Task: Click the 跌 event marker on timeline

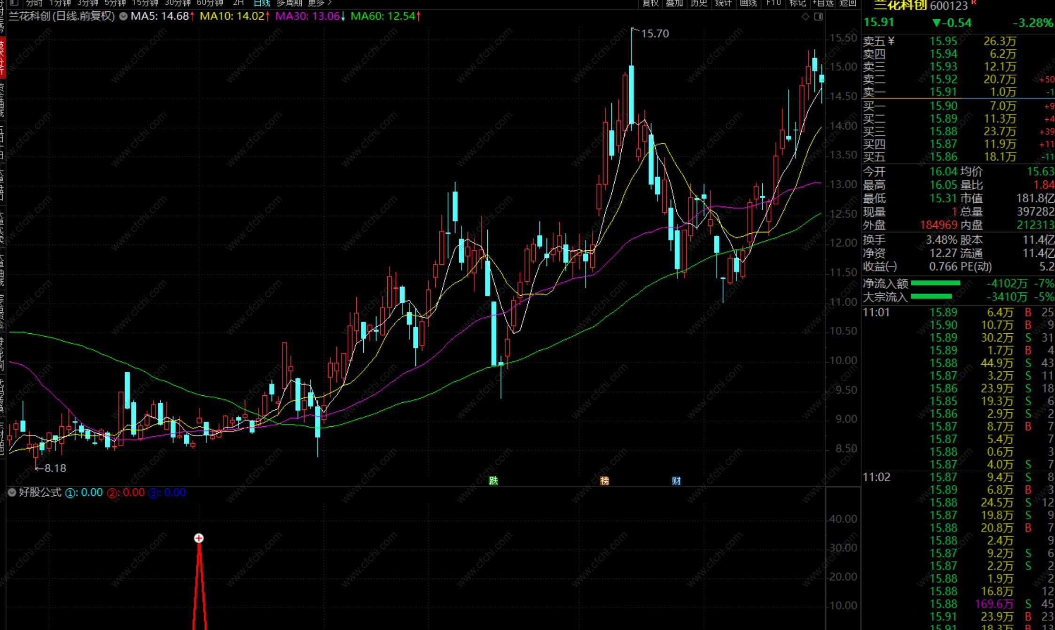Action: click(493, 480)
